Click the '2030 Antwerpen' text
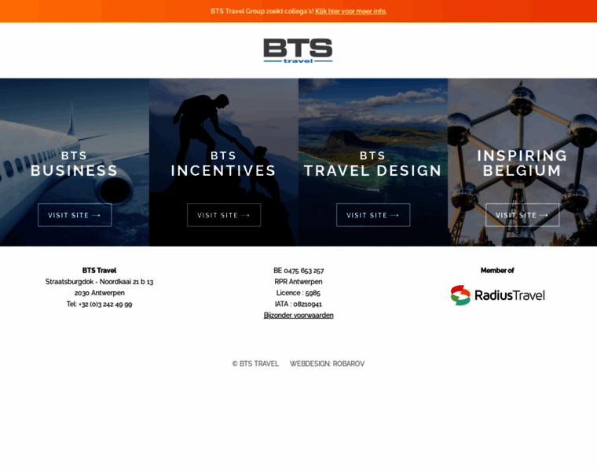Image resolution: width=597 pixels, height=471 pixels. (x=100, y=293)
